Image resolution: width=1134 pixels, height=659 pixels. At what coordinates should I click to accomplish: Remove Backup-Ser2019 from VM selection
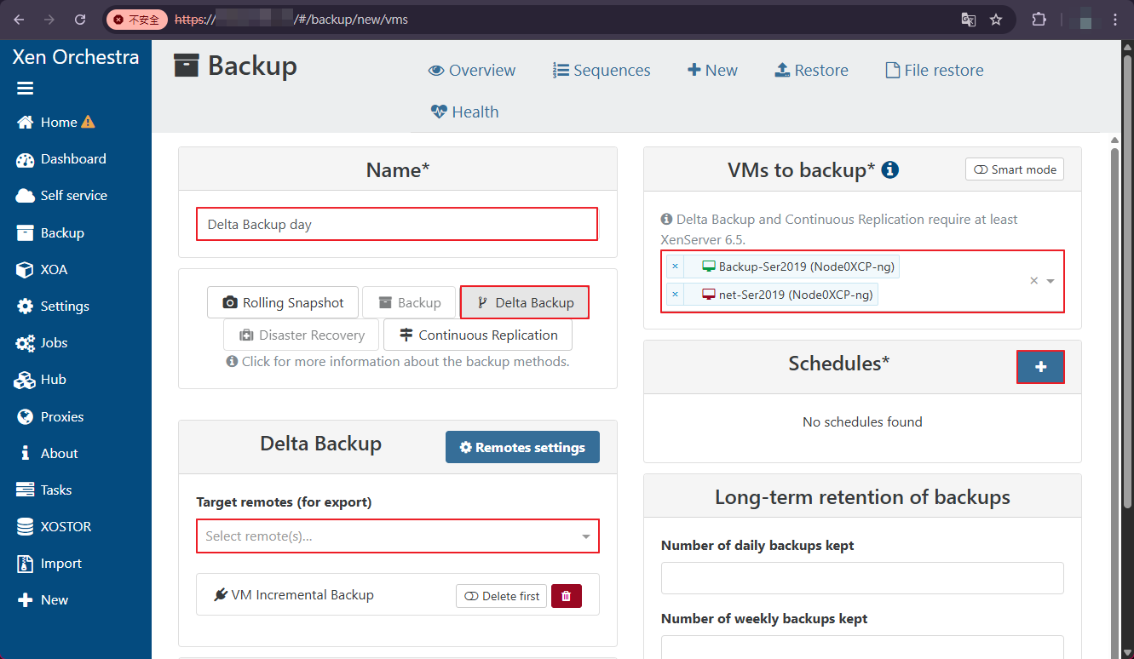coord(676,266)
